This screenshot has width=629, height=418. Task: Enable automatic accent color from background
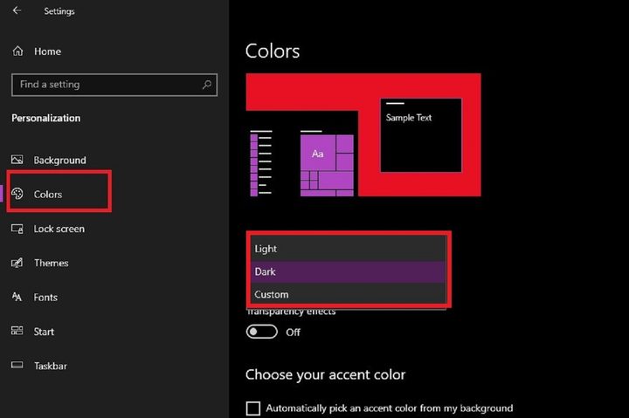[x=253, y=408]
